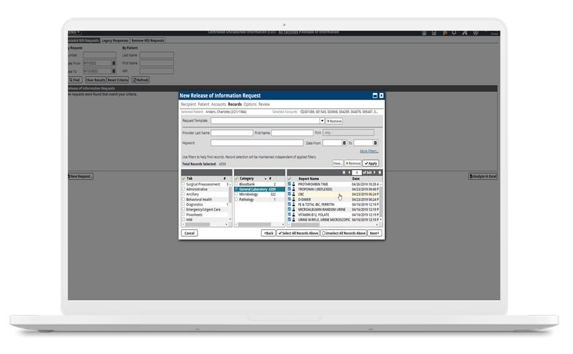Go to Options step

(x=250, y=105)
